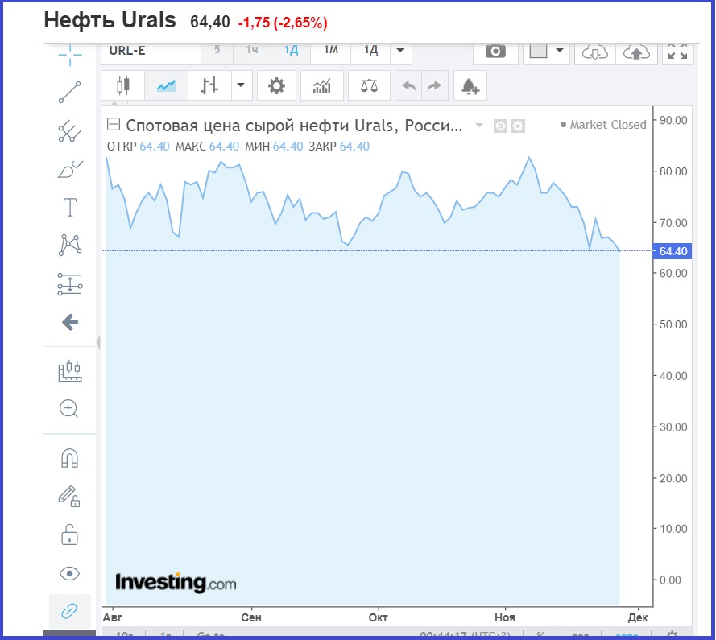Open chart properties gear settings
The height and width of the screenshot is (640, 716).
coord(276,85)
